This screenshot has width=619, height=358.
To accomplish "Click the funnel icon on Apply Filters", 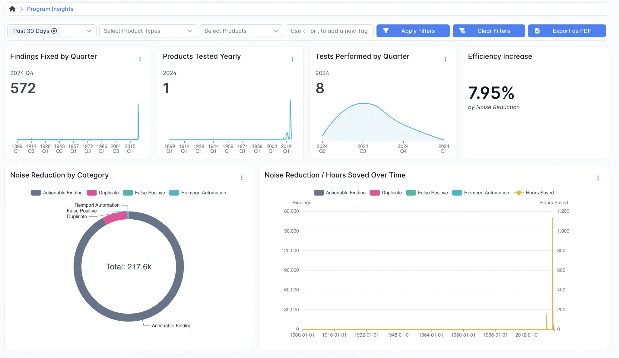I will [x=386, y=31].
